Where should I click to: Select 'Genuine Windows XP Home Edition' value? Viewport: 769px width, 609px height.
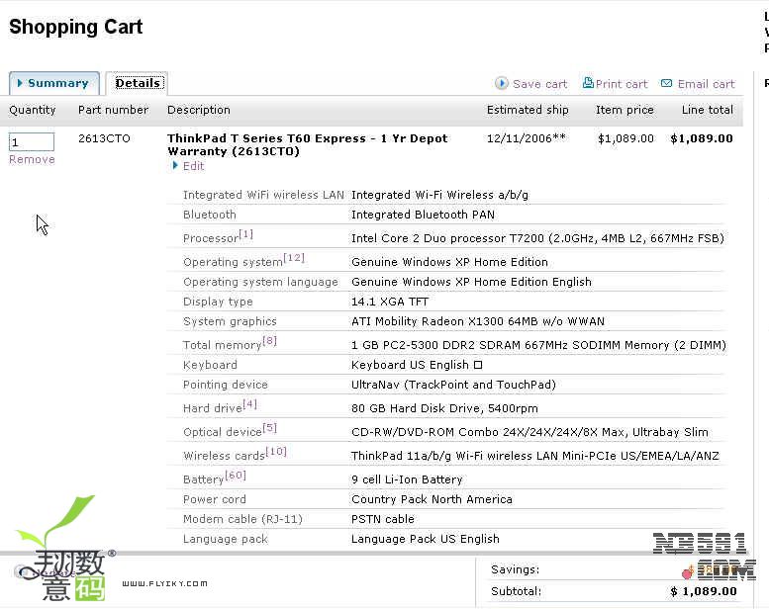click(x=449, y=262)
